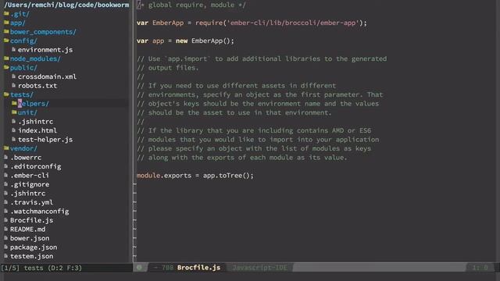Click the Javascript-IDE major mode indicator
500x281 pixels.
[x=259, y=268]
